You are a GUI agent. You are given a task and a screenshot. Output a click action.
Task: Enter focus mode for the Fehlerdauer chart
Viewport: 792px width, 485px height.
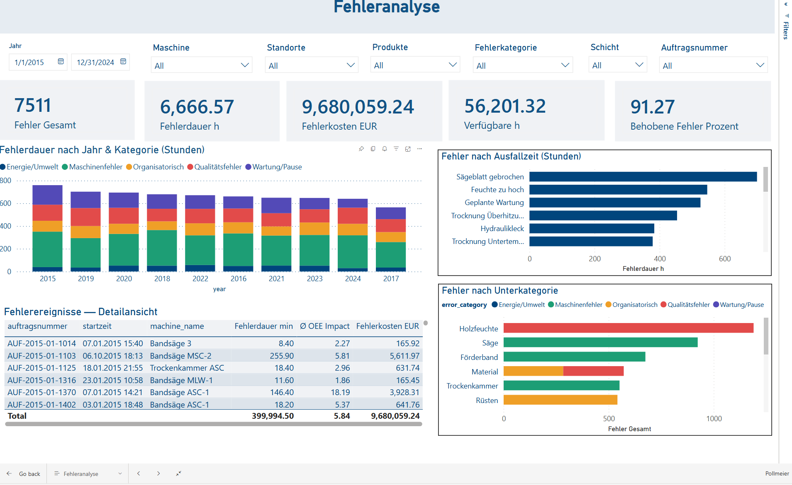coord(408,149)
